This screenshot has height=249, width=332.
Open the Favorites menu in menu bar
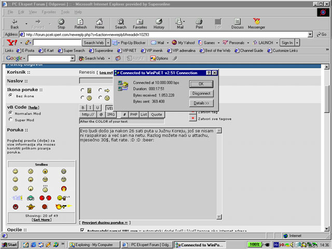pos(48,11)
